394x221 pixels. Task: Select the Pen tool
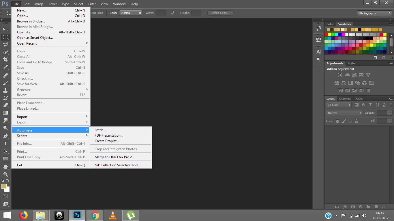[x=5, y=136]
